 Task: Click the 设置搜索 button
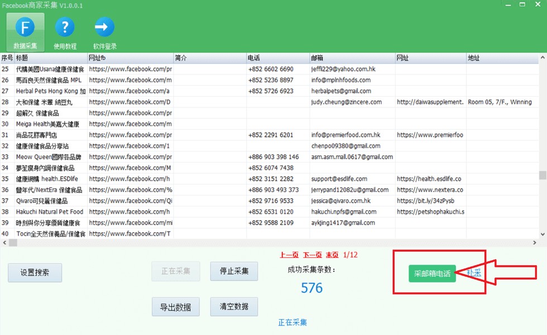click(x=35, y=272)
